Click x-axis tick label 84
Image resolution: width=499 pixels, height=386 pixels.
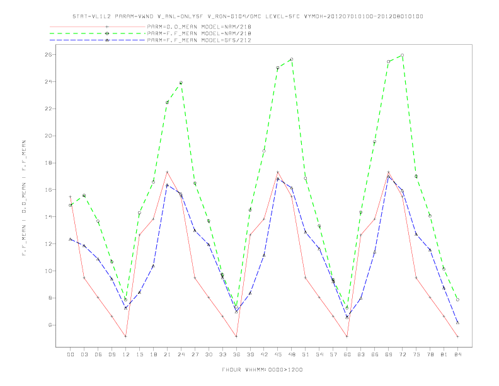pos(457,354)
